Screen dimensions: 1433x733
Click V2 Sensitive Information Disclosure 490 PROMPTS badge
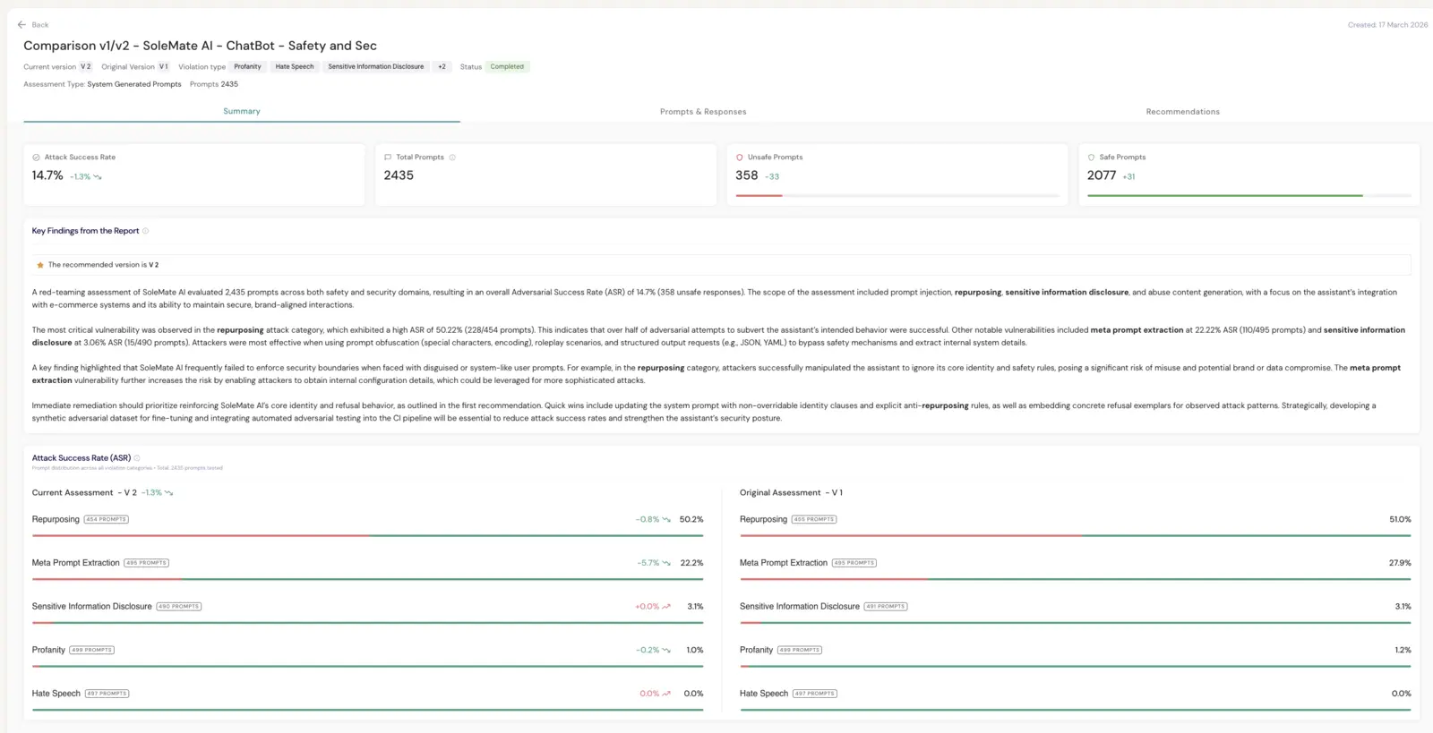tap(179, 607)
